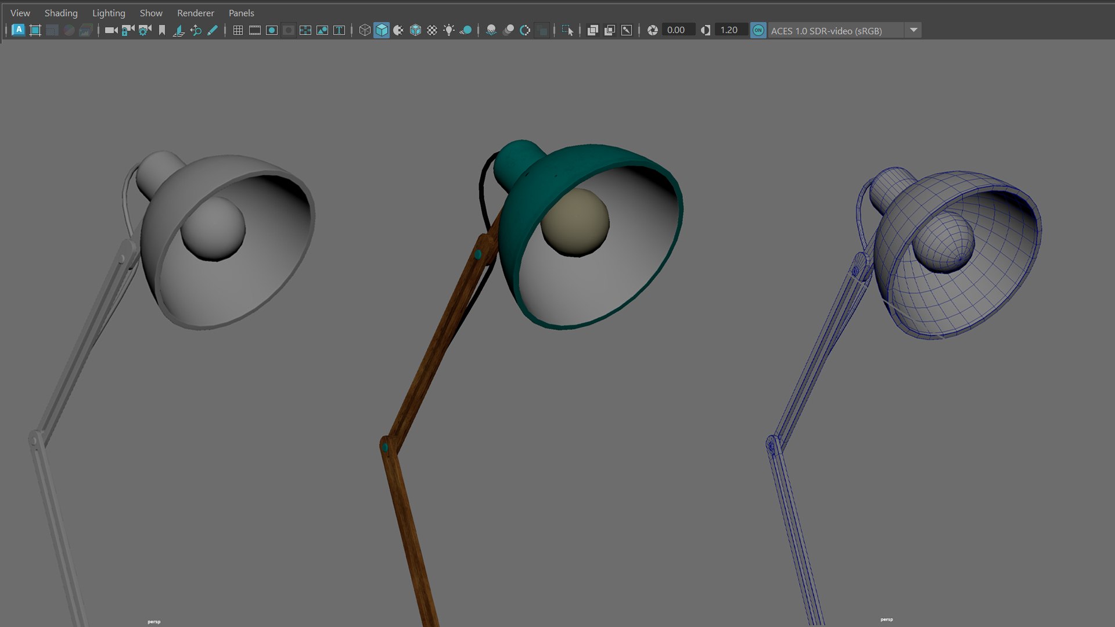Toggle Textured checker-sphere icon
Viewport: 1115px width, 627px height.
(432, 30)
